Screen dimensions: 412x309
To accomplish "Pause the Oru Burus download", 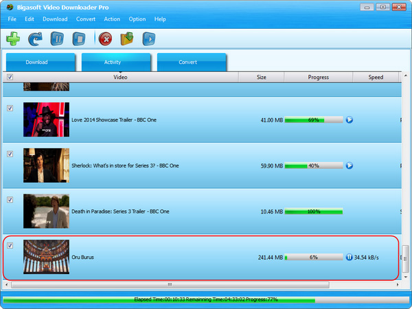I will coord(349,257).
